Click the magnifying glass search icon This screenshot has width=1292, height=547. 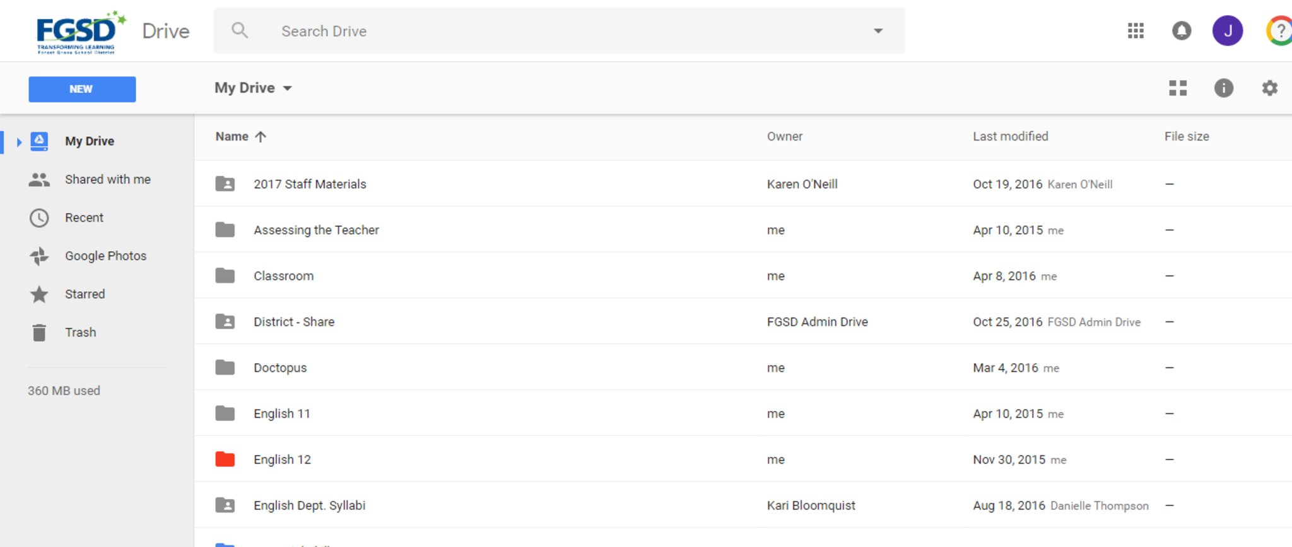240,30
